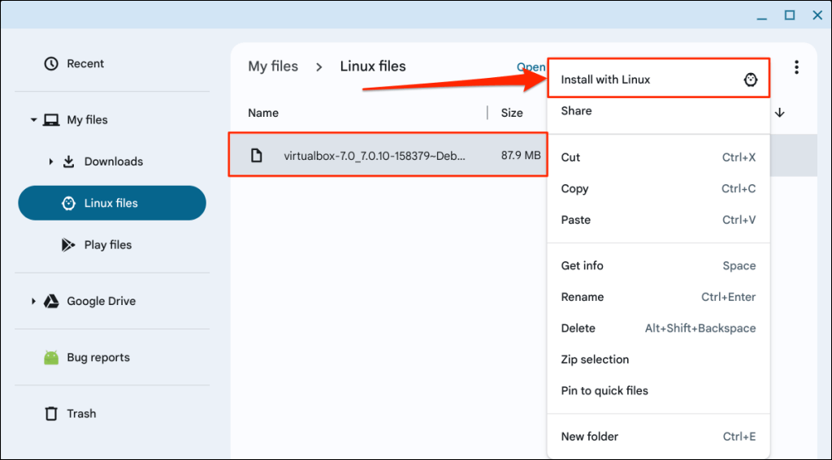The height and width of the screenshot is (460, 832).
Task: Sort by the Size column header
Action: click(512, 113)
